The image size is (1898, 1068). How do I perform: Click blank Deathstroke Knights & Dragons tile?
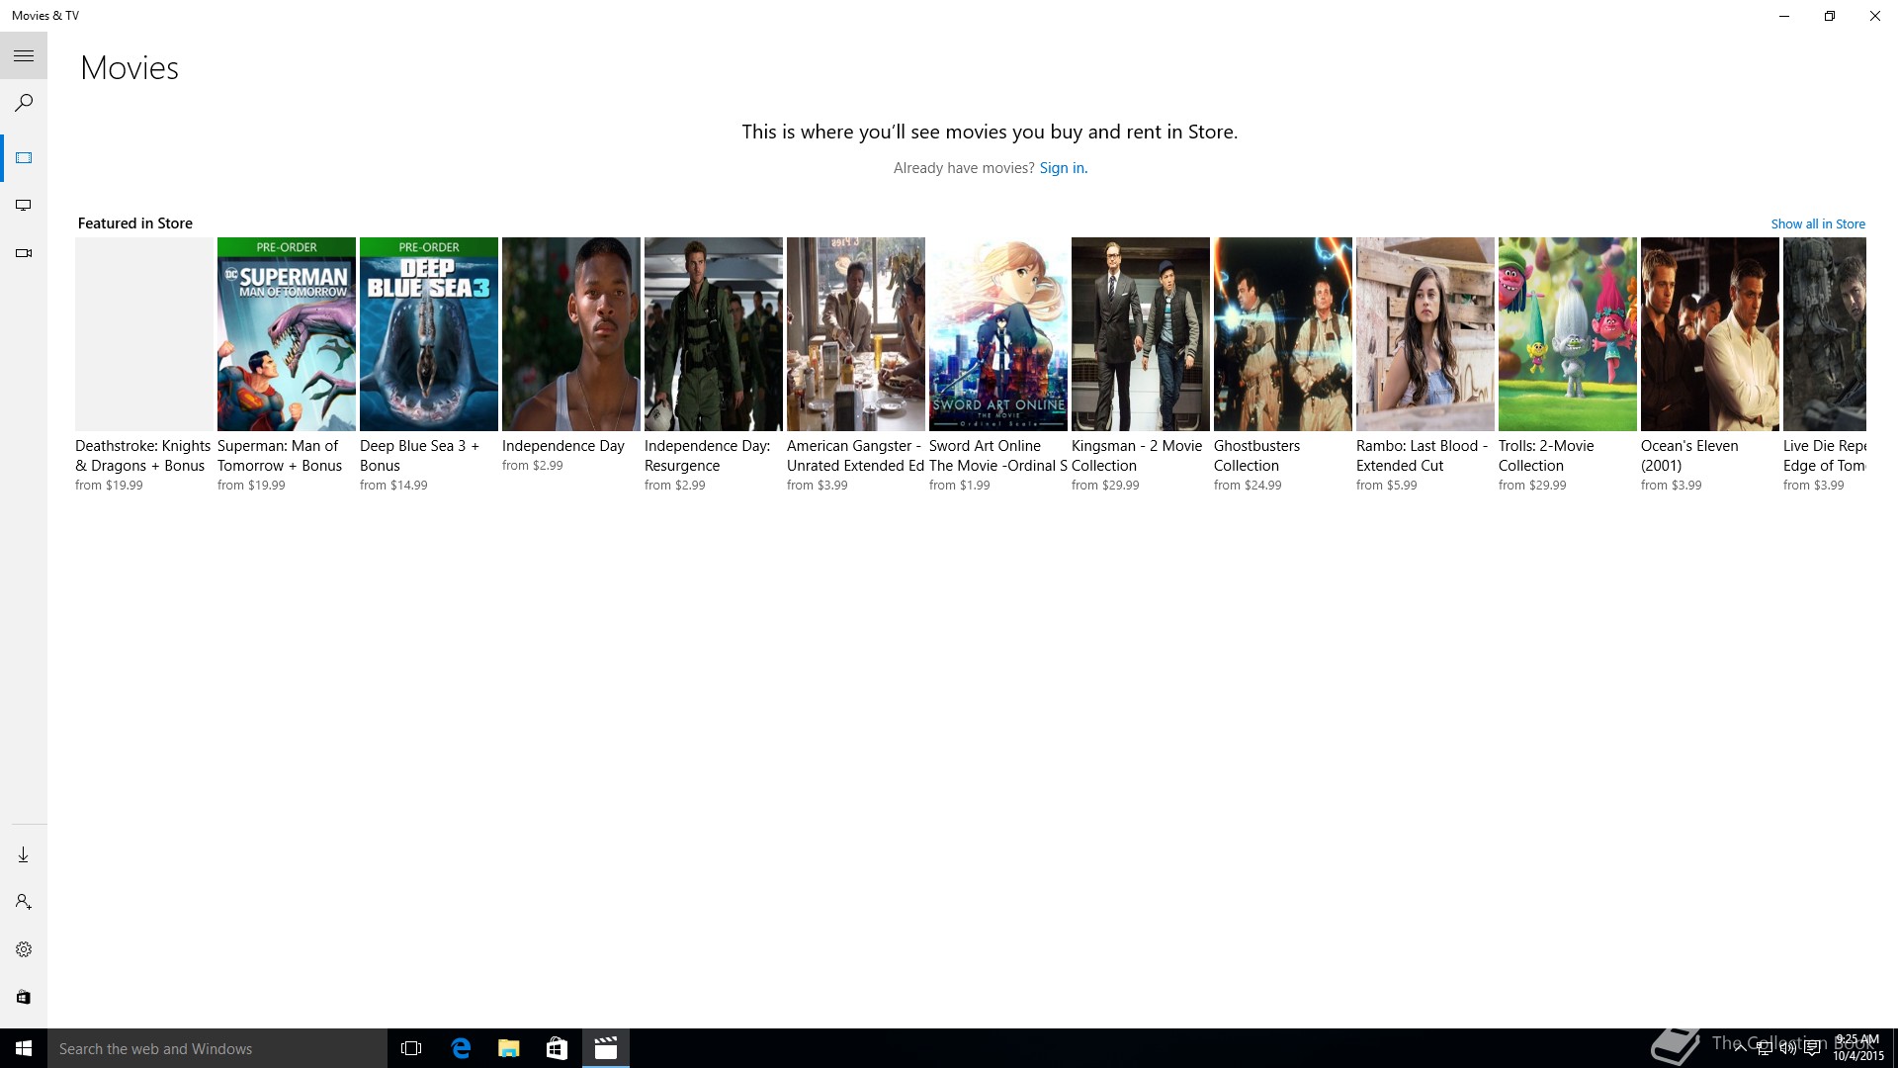pos(144,334)
